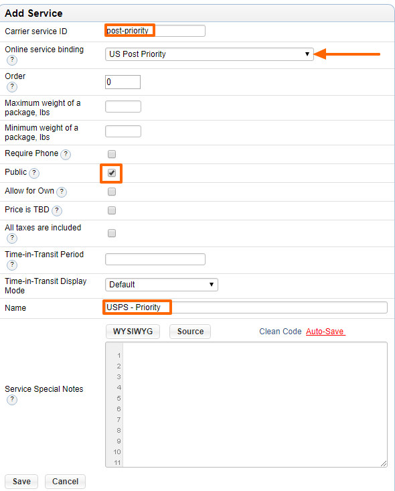Click the Auto-Save link
The width and height of the screenshot is (395, 491).
pos(325,332)
